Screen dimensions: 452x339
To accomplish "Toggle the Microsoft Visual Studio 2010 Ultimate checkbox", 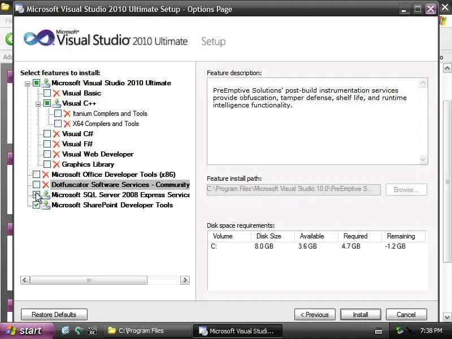I will click(36, 83).
